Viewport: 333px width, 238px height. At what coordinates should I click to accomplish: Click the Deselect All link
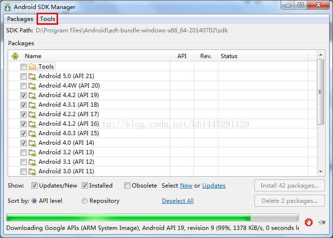click(x=177, y=201)
